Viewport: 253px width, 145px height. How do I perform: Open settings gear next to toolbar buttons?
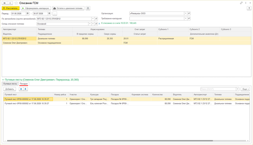[x=88, y=8]
